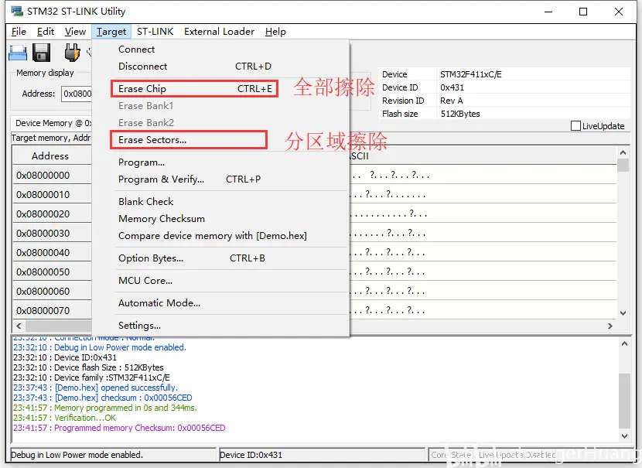The image size is (642, 468).
Task: Click log panel scroll-up arrow
Action: (624, 344)
